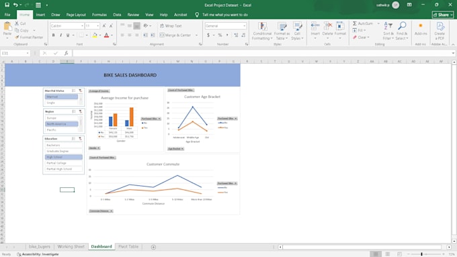
Task: Switch to the Page Layout tab
Action: (76, 15)
